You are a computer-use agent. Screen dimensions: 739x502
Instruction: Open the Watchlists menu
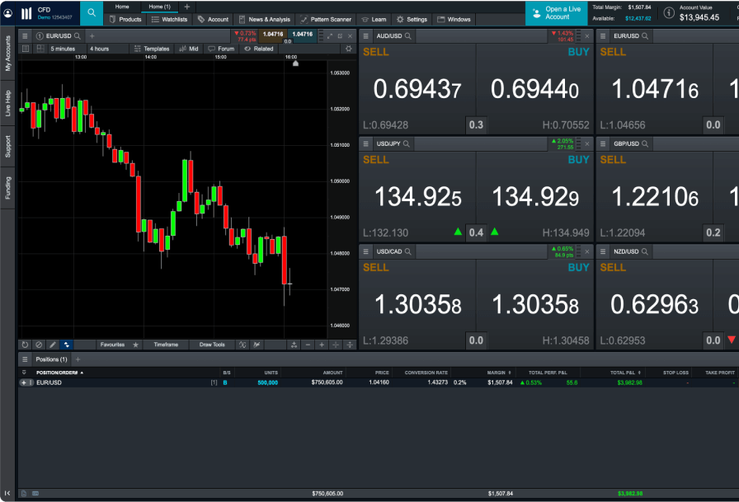[x=170, y=19]
